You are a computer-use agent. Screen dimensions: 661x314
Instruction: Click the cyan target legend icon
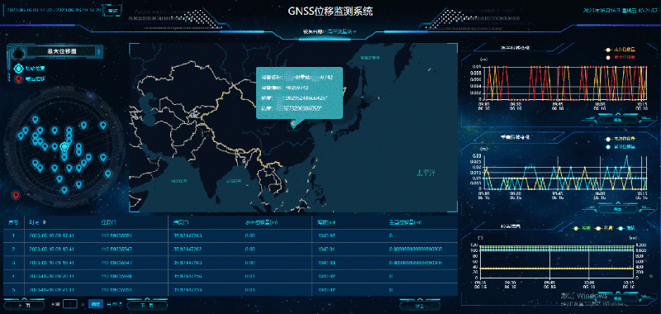pyautogui.click(x=18, y=68)
